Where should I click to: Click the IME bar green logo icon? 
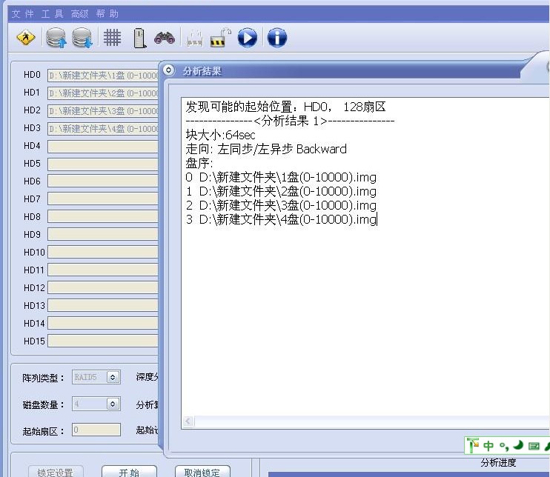pyautogui.click(x=473, y=445)
